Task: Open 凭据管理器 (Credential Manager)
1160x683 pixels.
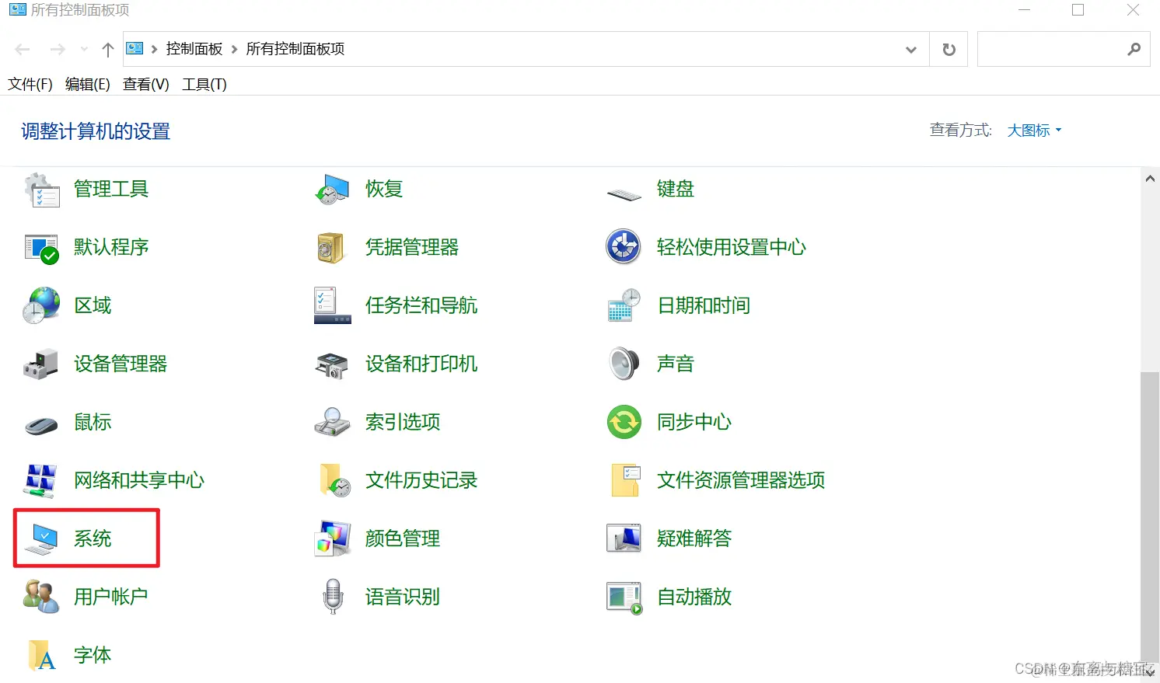Action: (412, 246)
